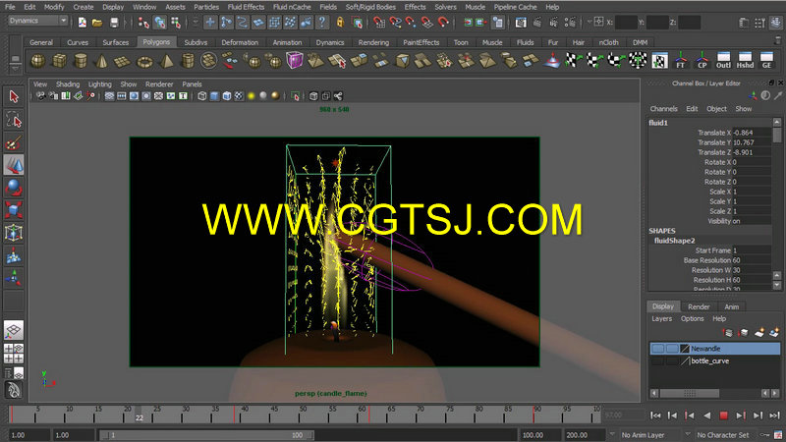Toggle use all lights yellow sphere
Image resolution: width=786 pixels, height=442 pixels.
click(x=252, y=96)
